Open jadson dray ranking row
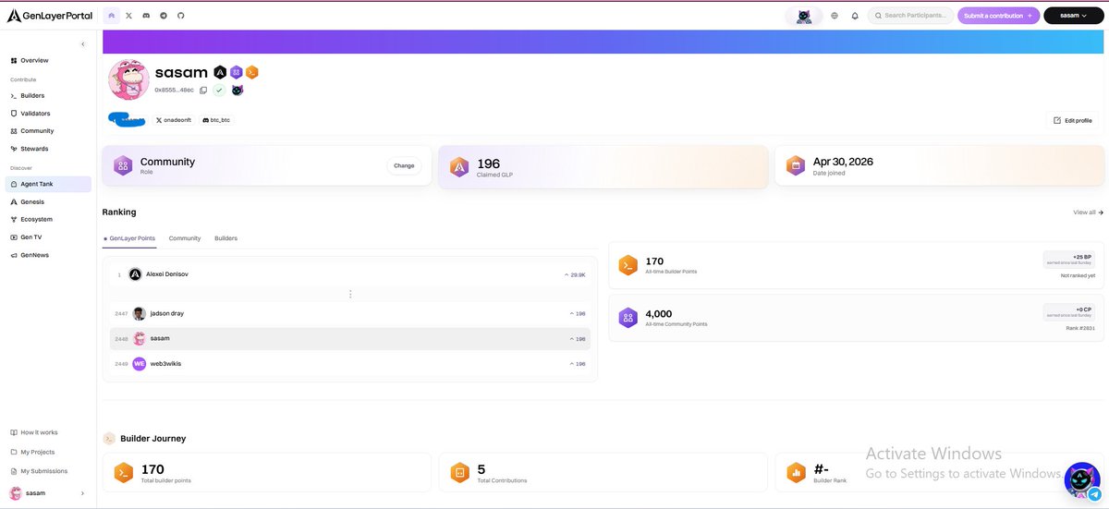The image size is (1109, 509). (350, 313)
